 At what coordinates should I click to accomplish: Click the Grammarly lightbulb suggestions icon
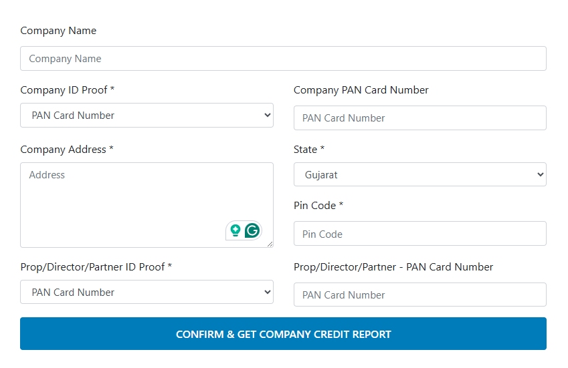pyautogui.click(x=235, y=231)
